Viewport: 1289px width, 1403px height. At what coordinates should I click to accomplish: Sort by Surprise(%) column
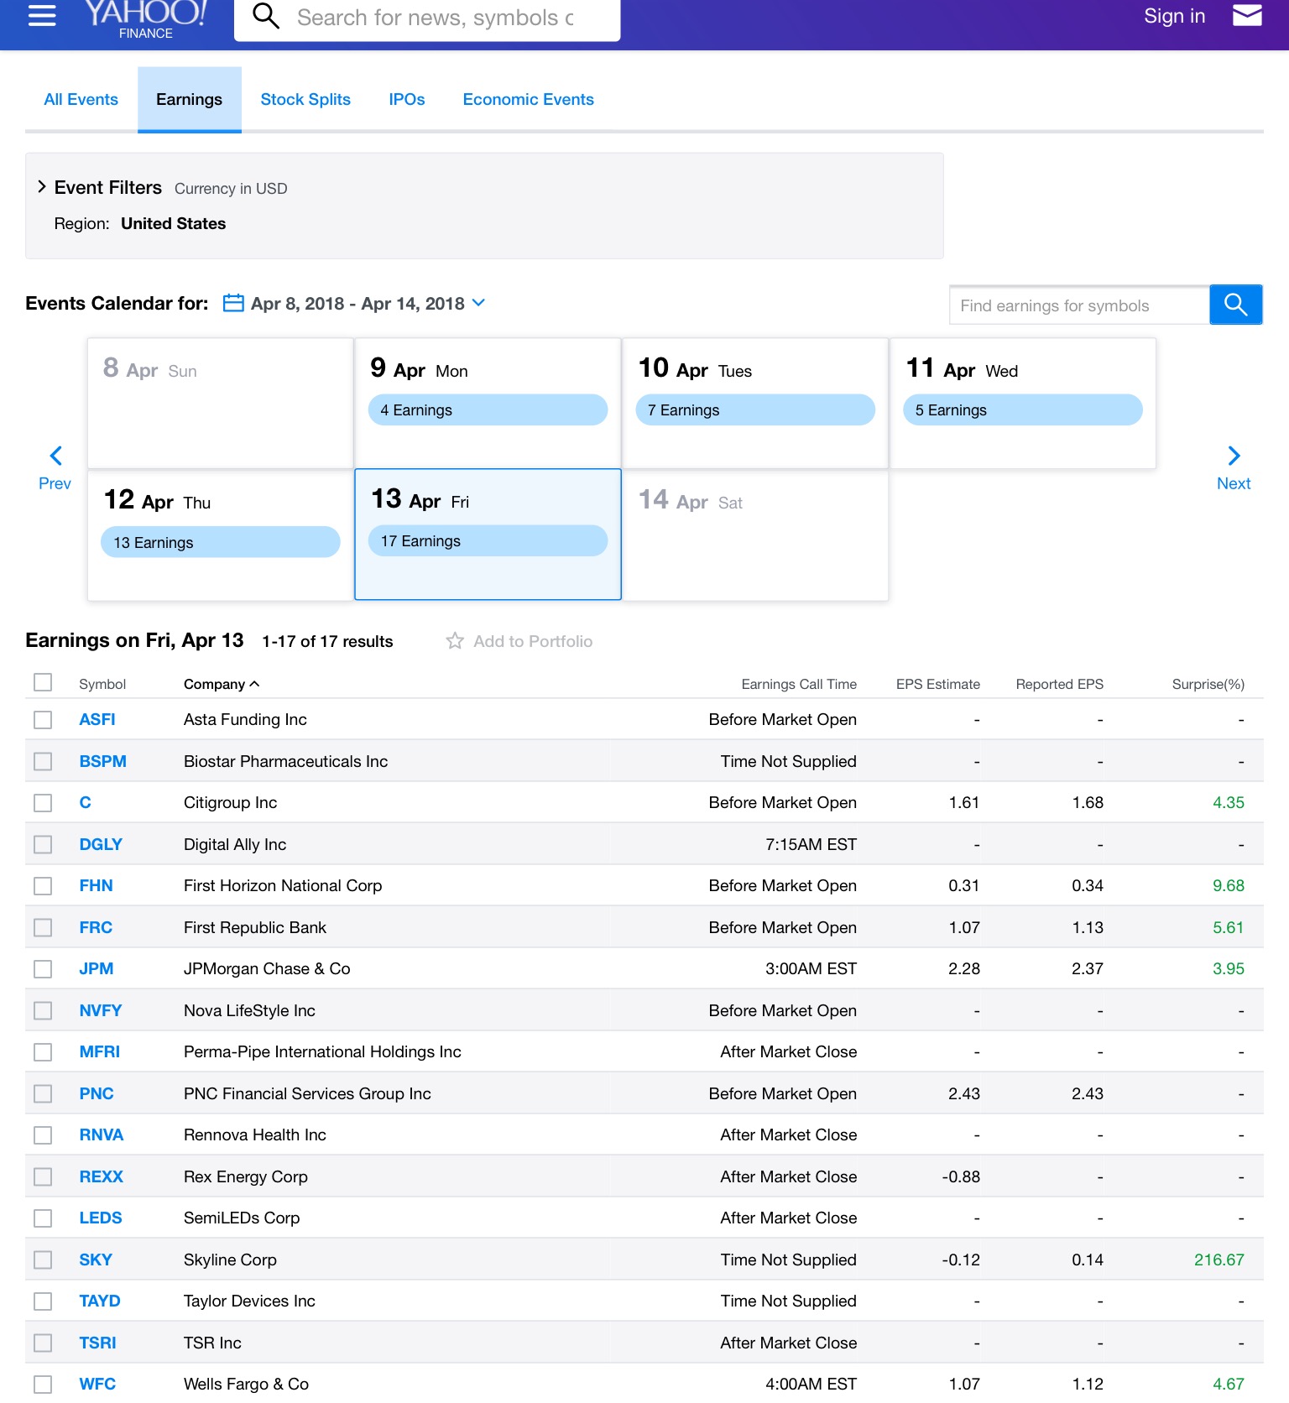[1208, 684]
